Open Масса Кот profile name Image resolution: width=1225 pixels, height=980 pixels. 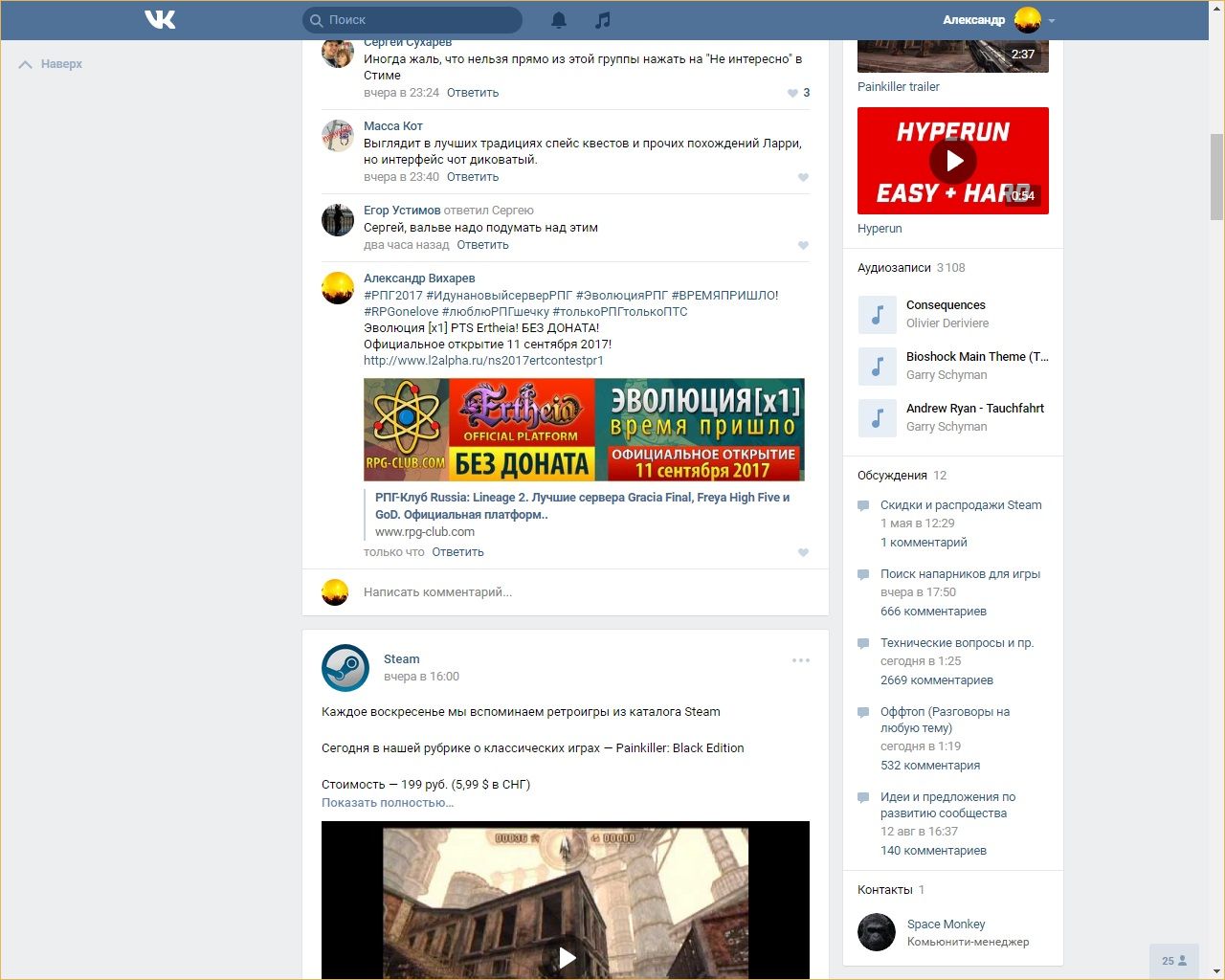click(393, 126)
